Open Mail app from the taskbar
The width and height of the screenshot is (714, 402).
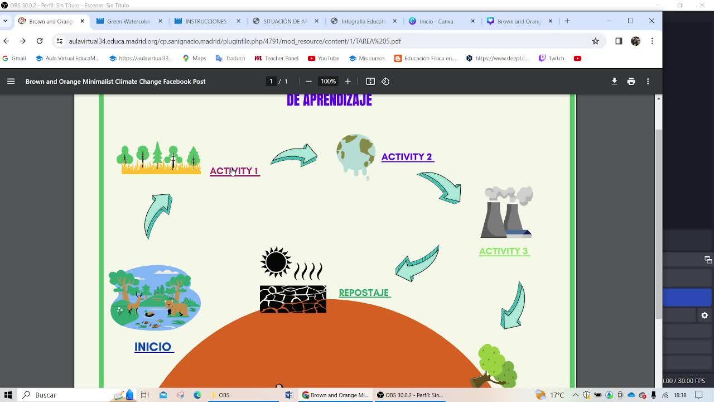pos(163,395)
